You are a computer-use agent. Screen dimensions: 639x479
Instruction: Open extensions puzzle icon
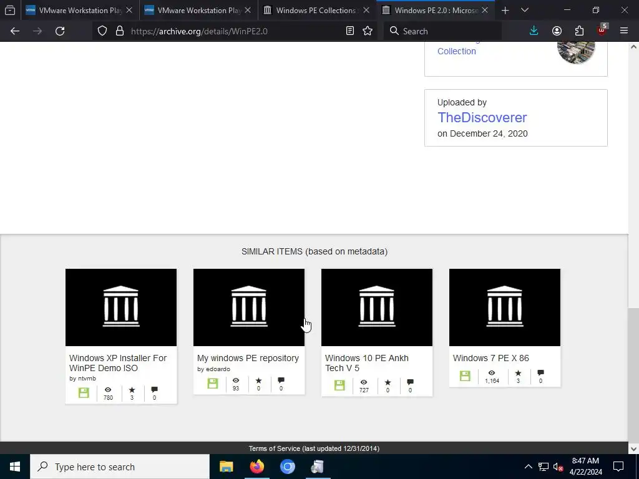tap(579, 31)
